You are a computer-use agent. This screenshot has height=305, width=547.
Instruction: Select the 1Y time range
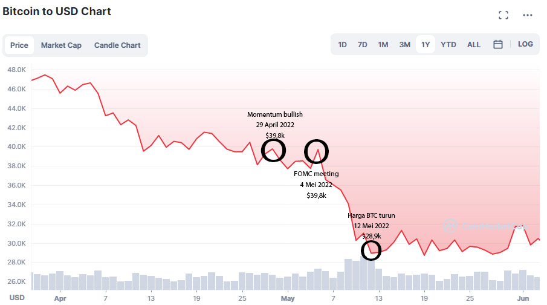426,44
